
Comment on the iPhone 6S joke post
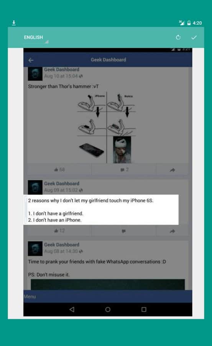(123, 231)
